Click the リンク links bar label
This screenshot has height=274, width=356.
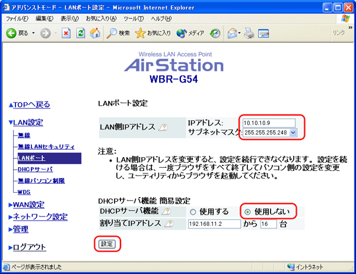pos(339,33)
